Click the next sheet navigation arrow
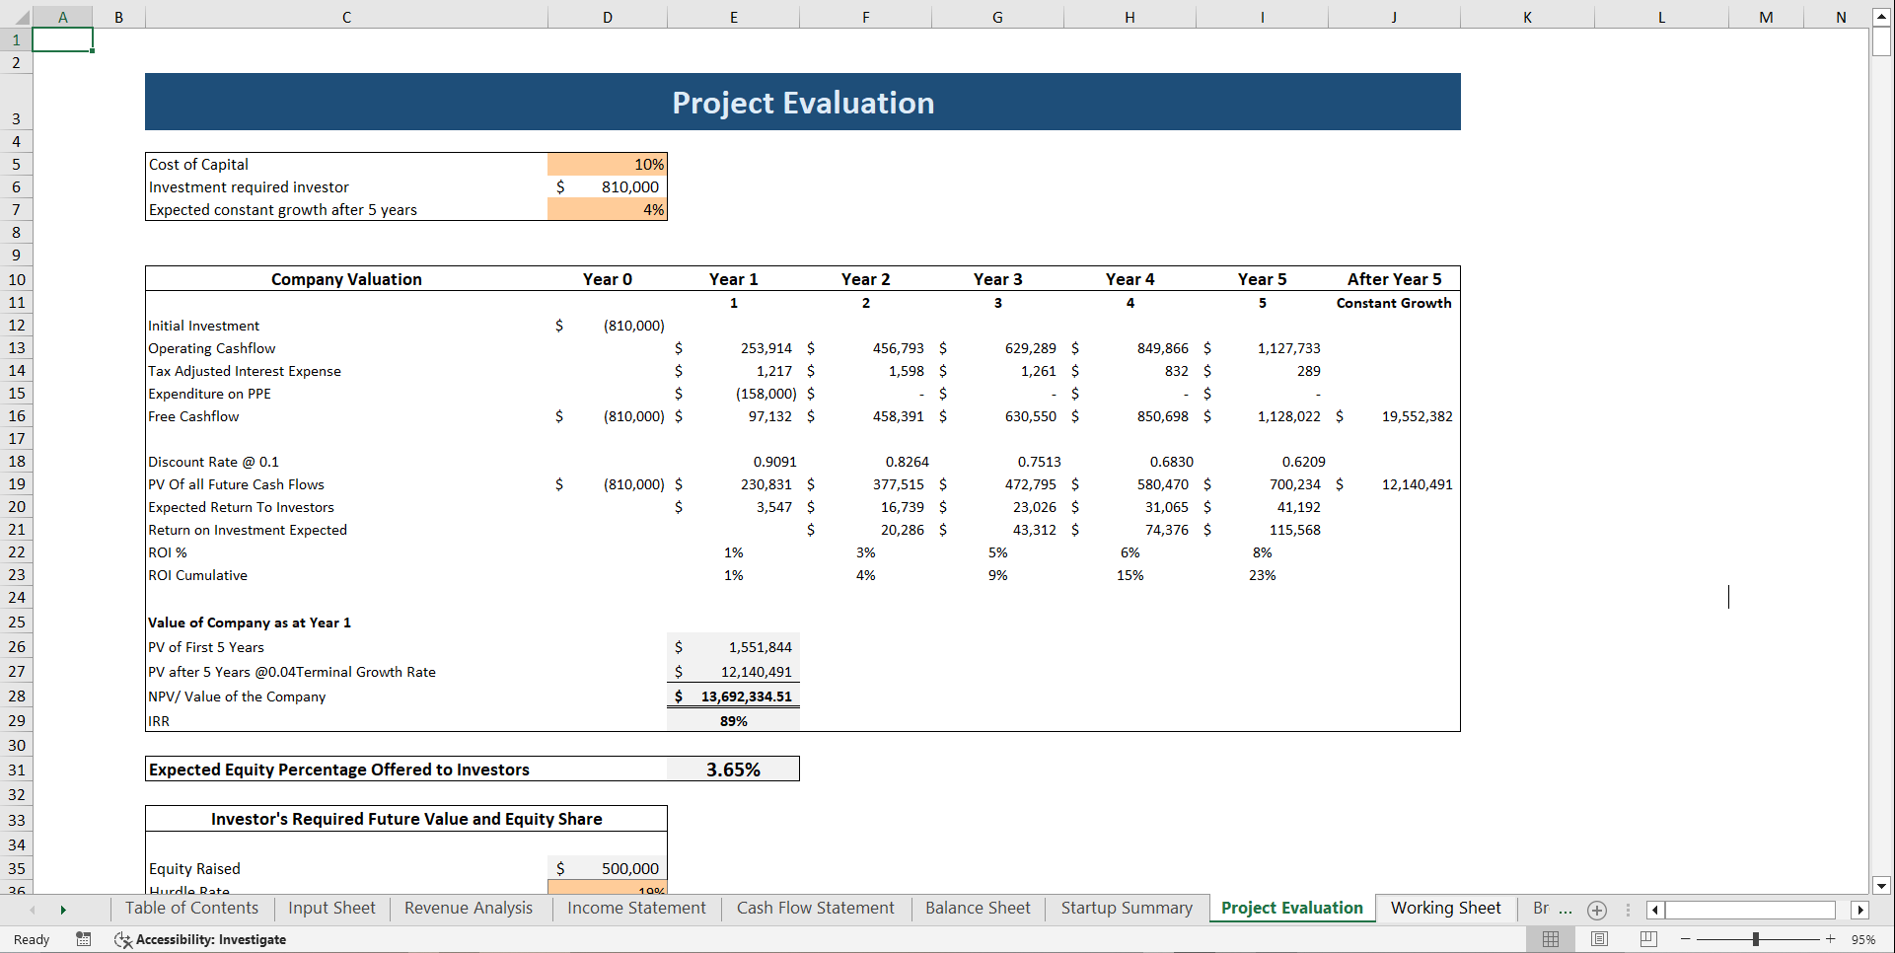1895x953 pixels. (x=63, y=910)
